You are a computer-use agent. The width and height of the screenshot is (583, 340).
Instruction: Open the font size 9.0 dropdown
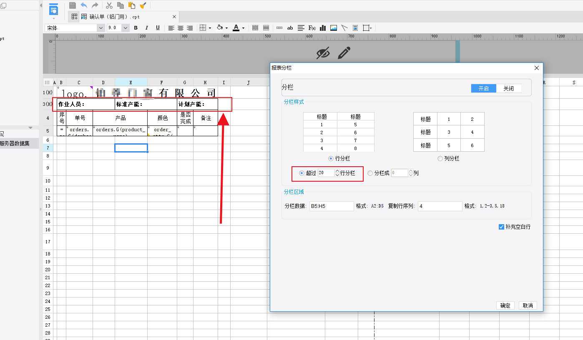coord(125,28)
